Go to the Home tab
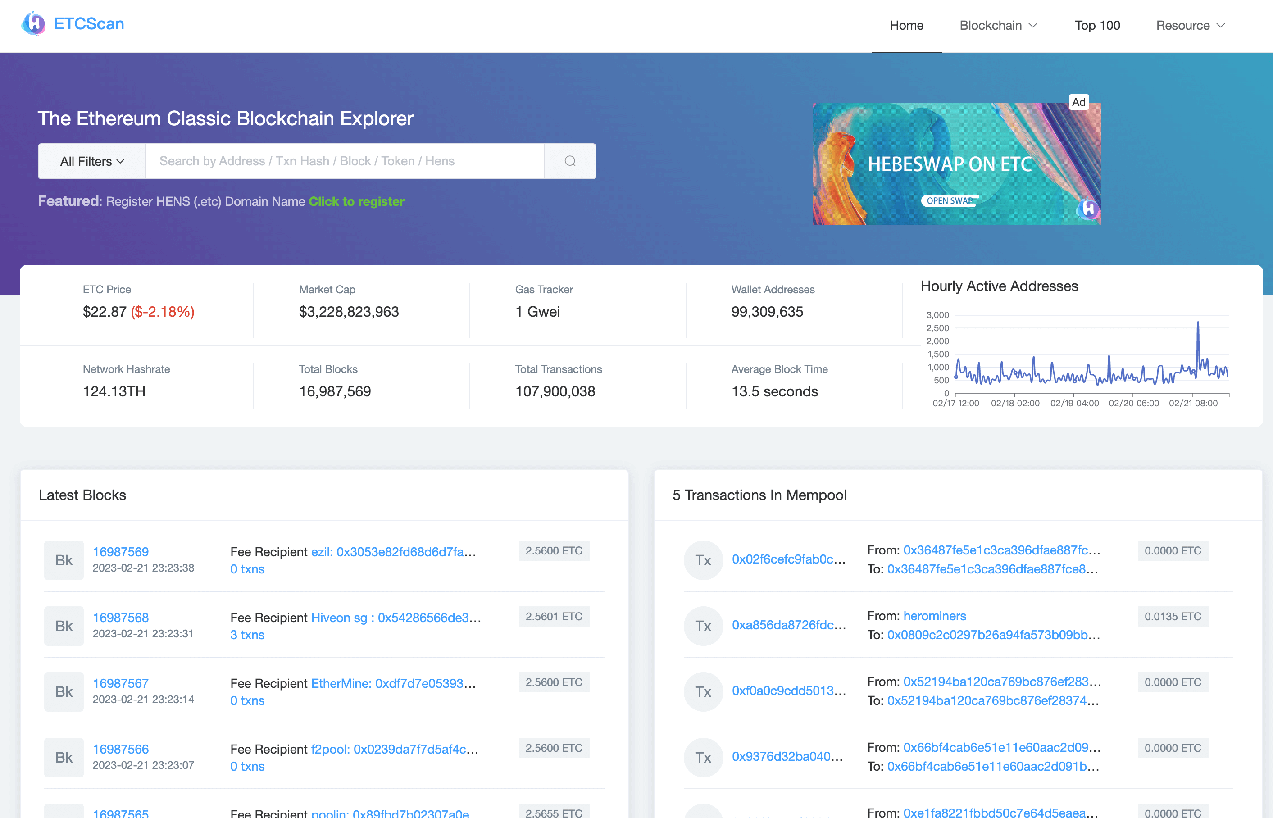Viewport: 1273px width, 818px height. tap(906, 26)
